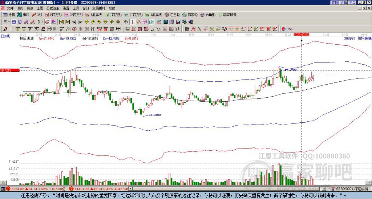Toggle the crosshair cursor tool

coord(132,22)
